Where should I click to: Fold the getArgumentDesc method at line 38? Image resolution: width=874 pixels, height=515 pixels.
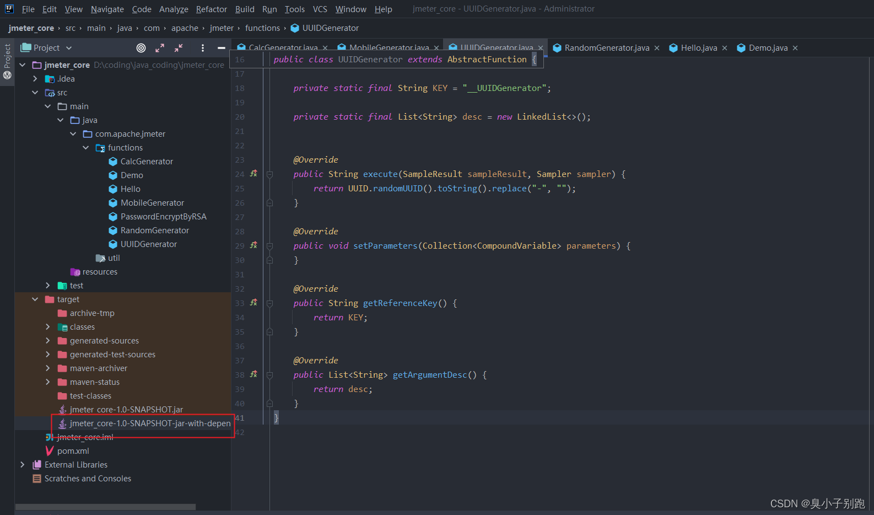[269, 375]
